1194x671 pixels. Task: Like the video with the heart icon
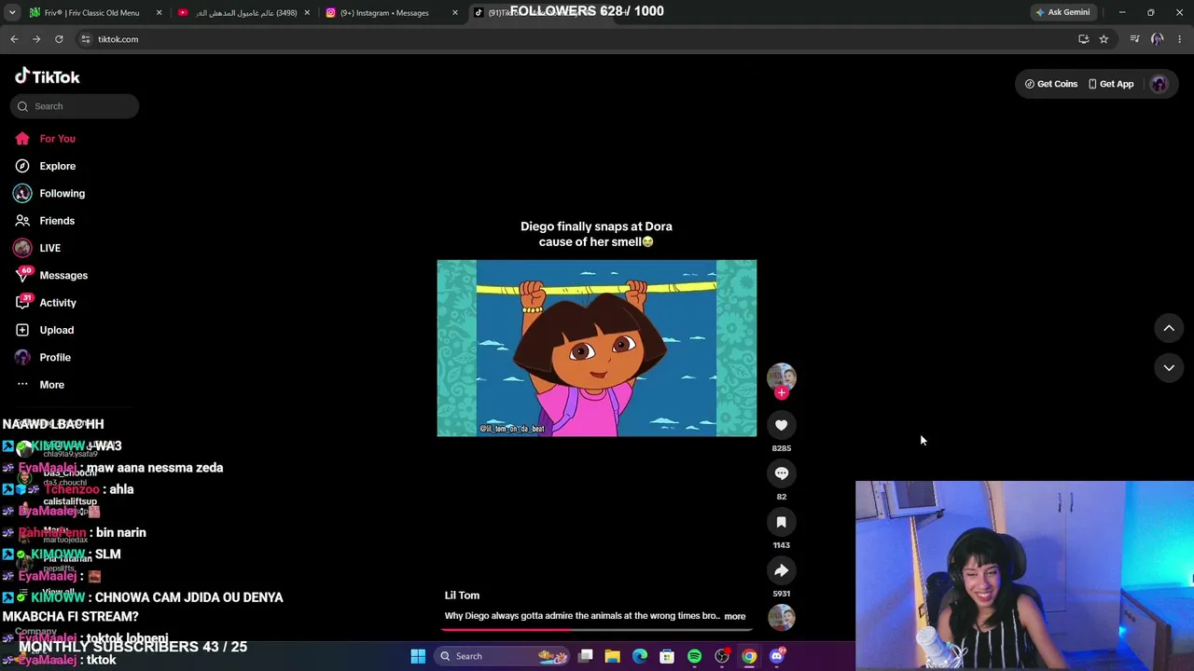pyautogui.click(x=782, y=425)
